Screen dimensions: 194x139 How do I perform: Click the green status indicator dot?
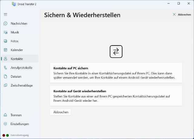point(8,135)
